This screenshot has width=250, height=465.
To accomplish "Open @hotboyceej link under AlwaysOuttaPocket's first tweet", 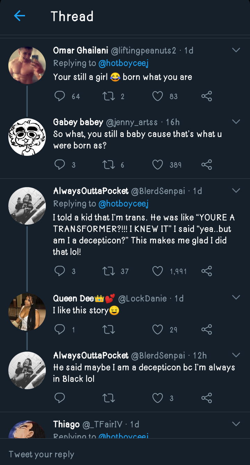I will pyautogui.click(x=123, y=204).
